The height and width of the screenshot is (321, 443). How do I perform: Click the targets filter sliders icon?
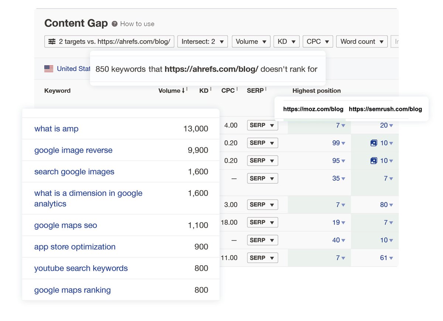(52, 41)
